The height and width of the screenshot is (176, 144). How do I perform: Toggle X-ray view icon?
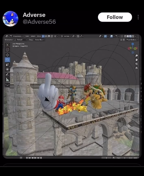click(x=122, y=36)
